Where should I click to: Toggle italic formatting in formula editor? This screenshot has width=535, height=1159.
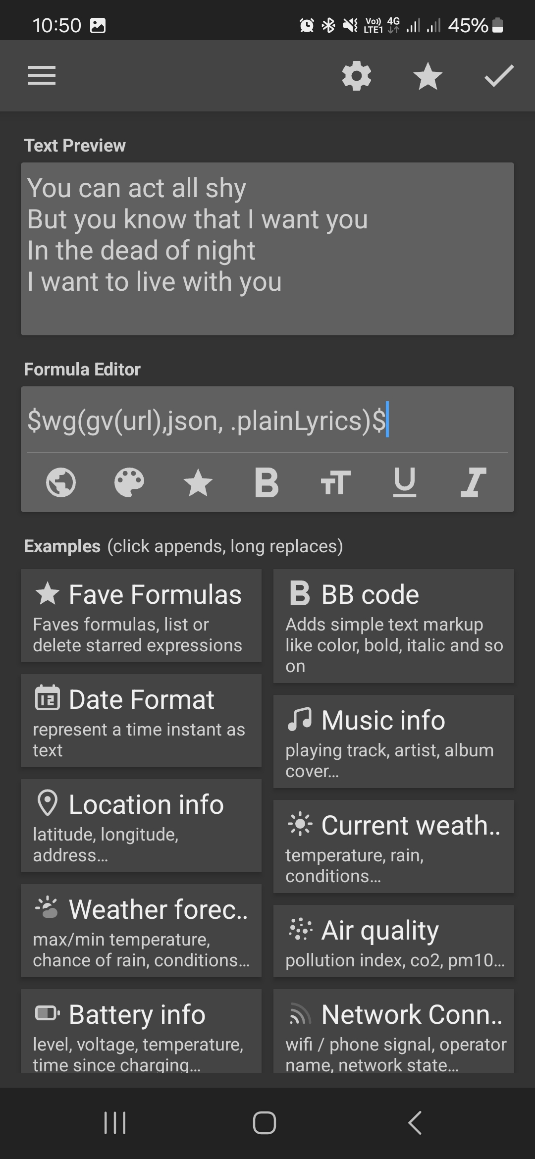coord(473,482)
